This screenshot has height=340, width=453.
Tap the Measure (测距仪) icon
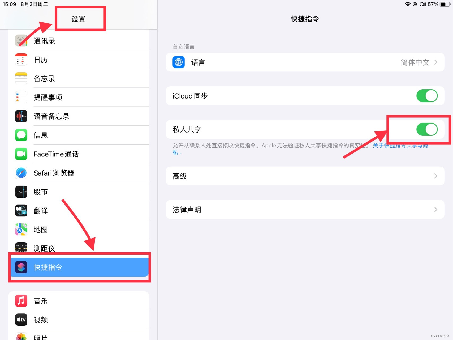pos(21,247)
